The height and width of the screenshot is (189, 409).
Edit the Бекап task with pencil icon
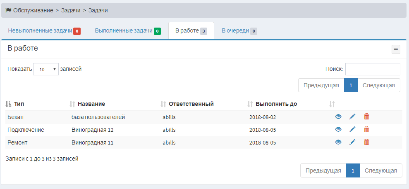point(352,117)
